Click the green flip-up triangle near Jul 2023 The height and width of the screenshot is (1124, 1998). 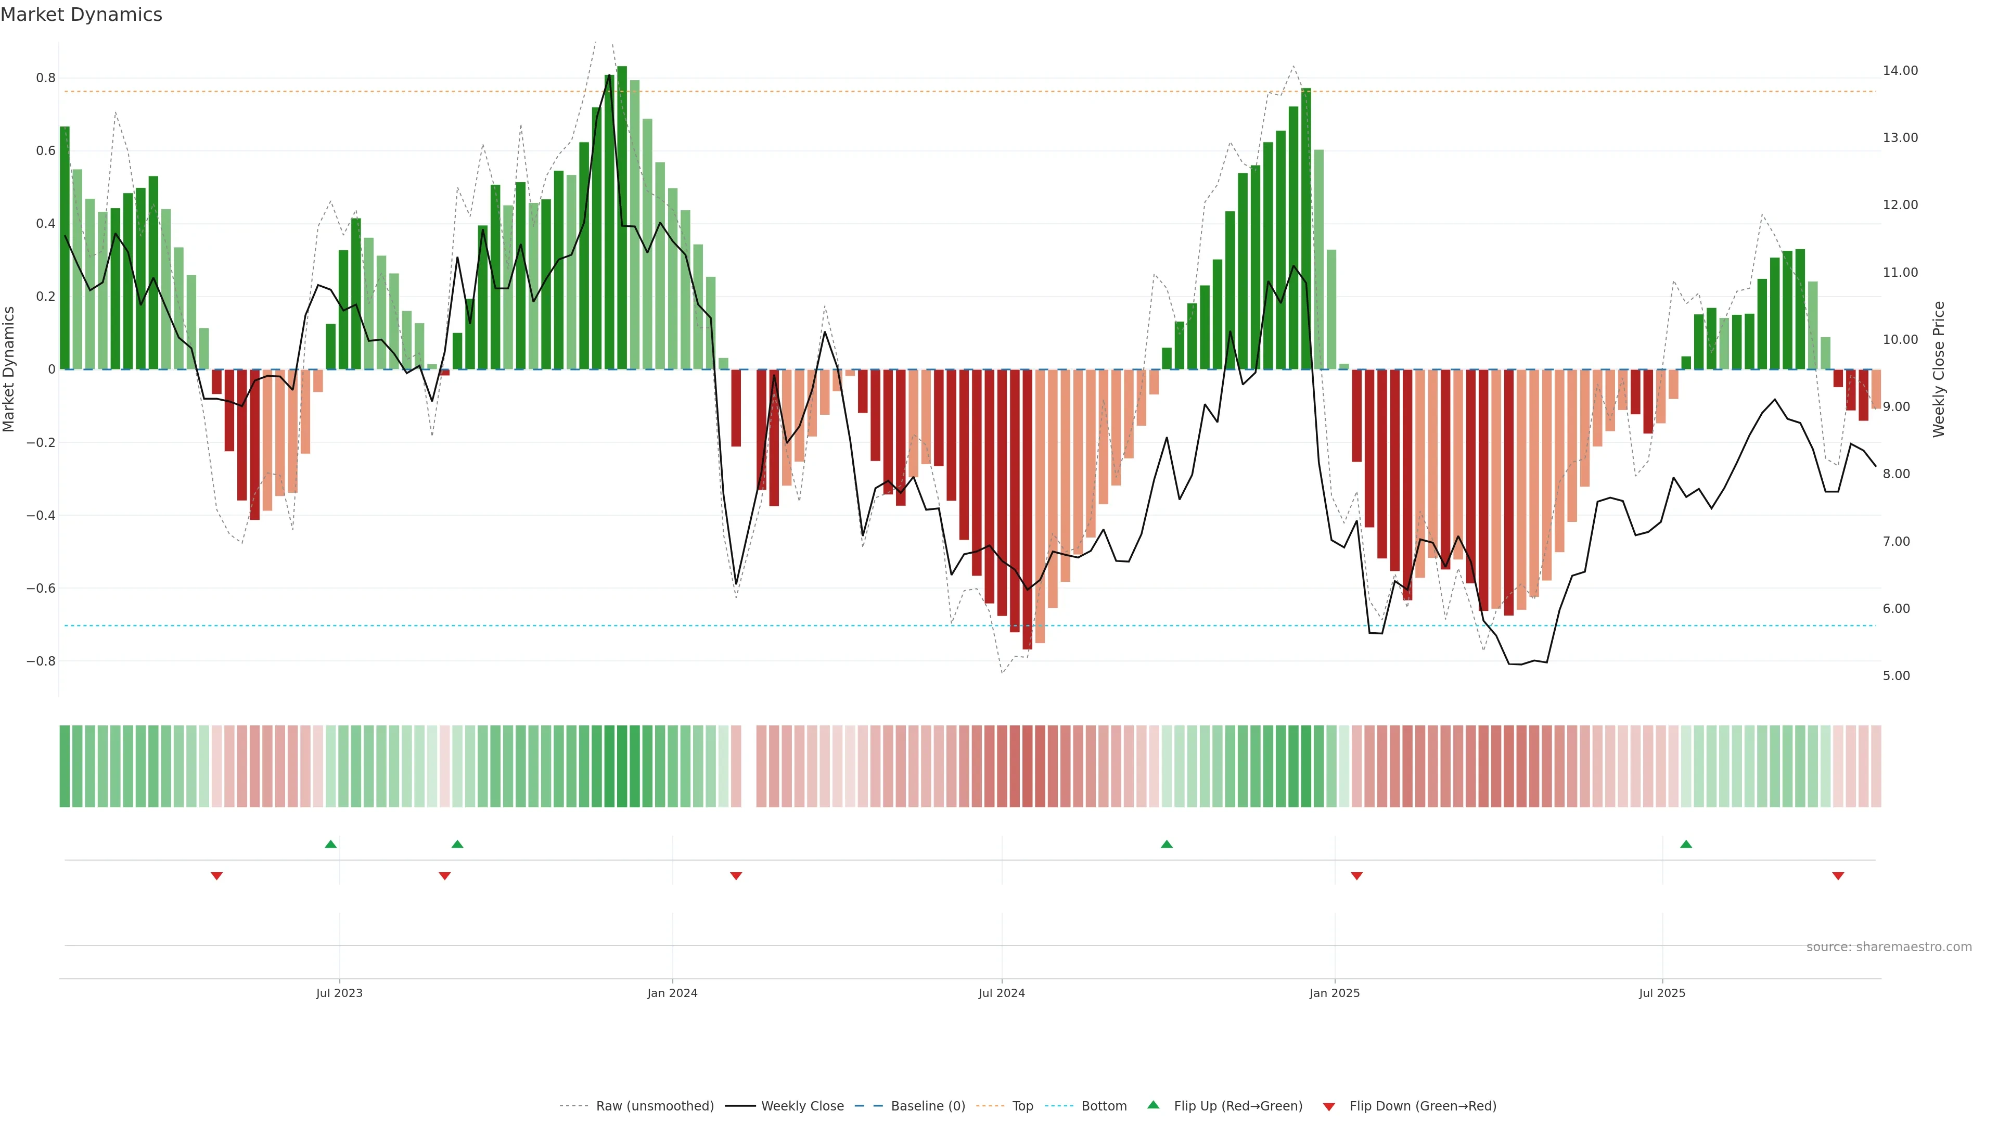pos(330,844)
